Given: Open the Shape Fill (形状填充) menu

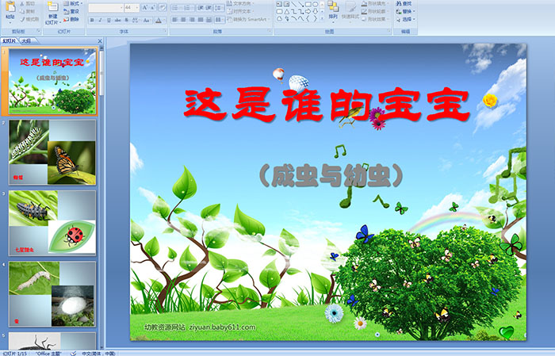Looking at the screenshot, I should [x=374, y=3].
